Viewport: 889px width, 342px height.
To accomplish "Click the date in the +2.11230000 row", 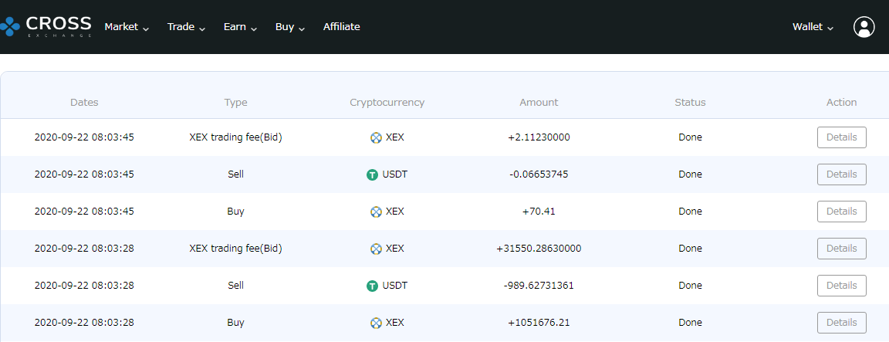I will coord(84,137).
